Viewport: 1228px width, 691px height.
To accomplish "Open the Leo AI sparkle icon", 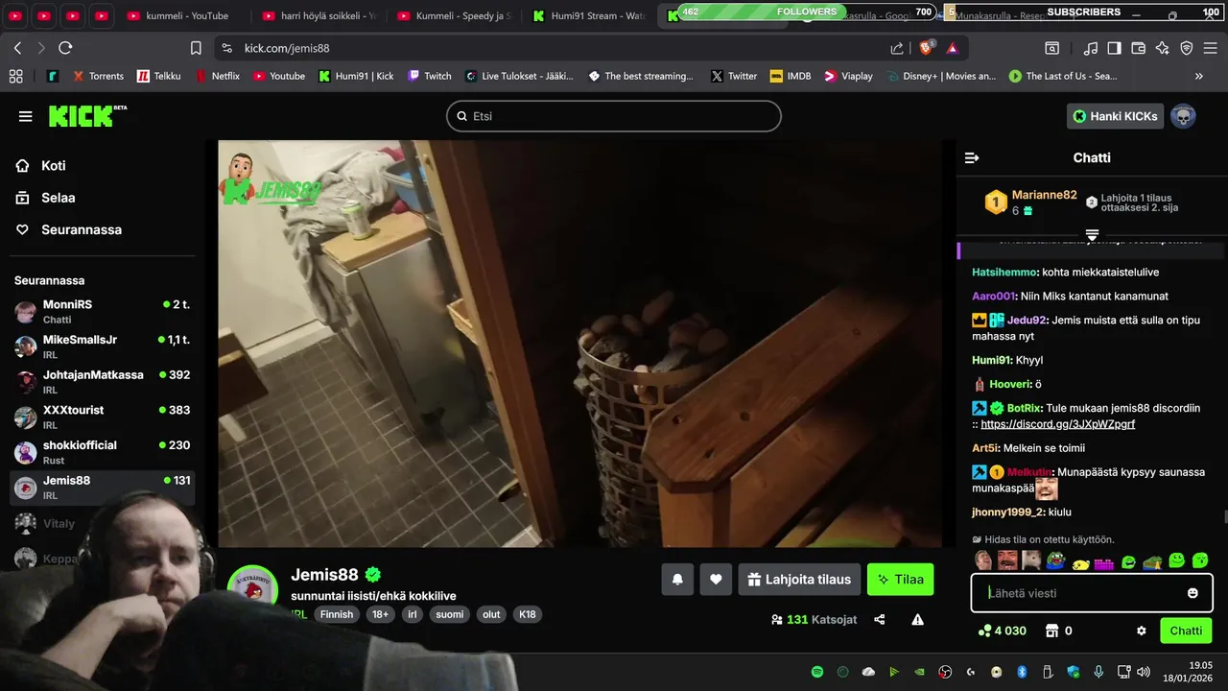I will click(x=1163, y=48).
